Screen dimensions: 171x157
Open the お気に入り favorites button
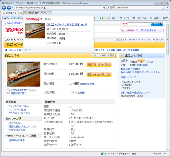(10, 13)
